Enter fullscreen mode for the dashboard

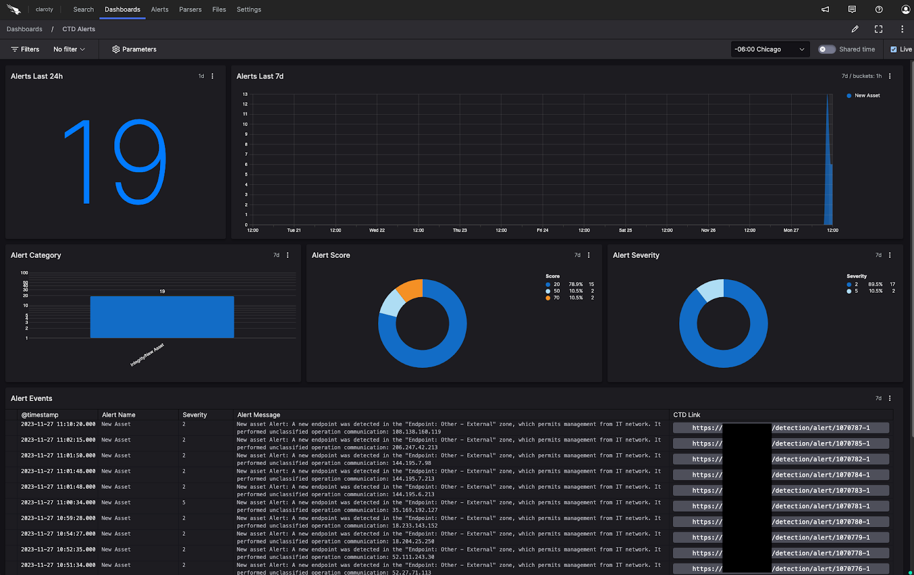coord(879,29)
